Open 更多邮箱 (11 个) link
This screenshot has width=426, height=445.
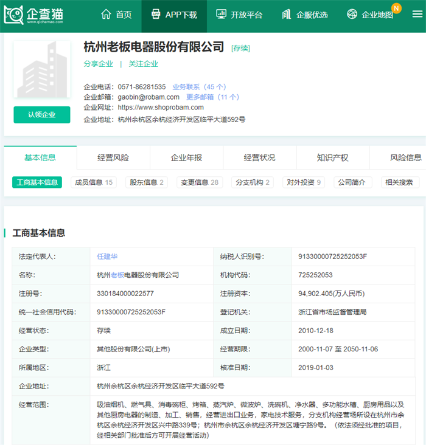[x=212, y=97]
